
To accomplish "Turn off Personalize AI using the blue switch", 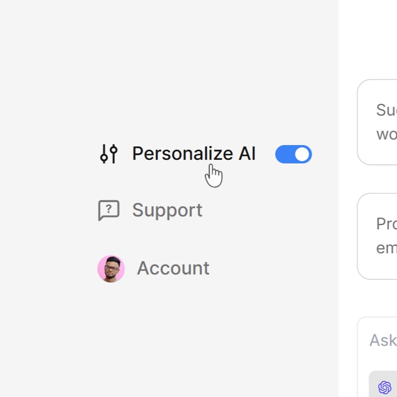I will [x=293, y=154].
